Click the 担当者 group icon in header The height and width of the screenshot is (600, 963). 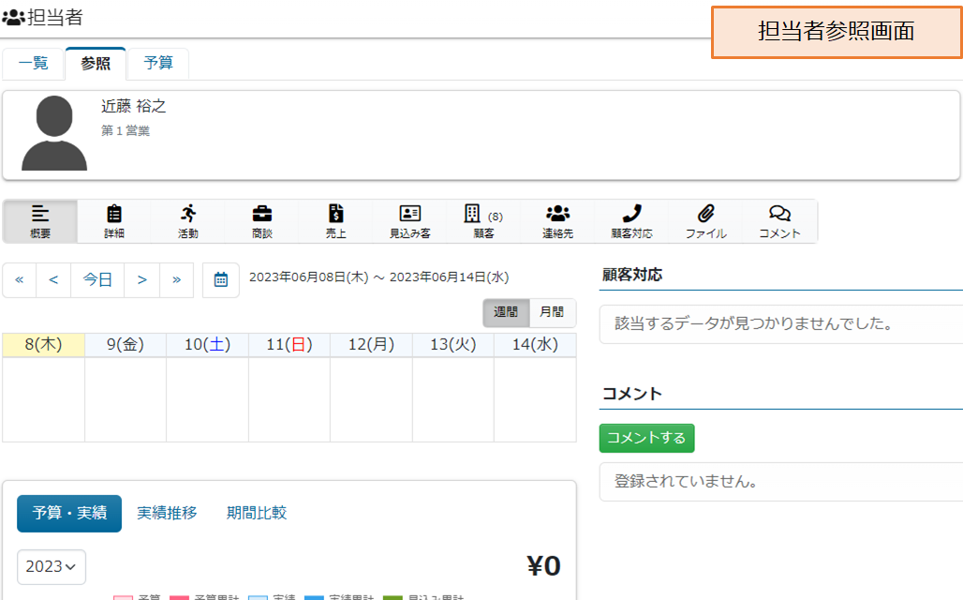coord(13,17)
